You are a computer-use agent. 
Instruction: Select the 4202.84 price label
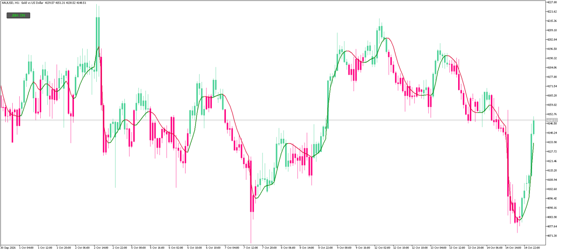(x=551, y=39)
